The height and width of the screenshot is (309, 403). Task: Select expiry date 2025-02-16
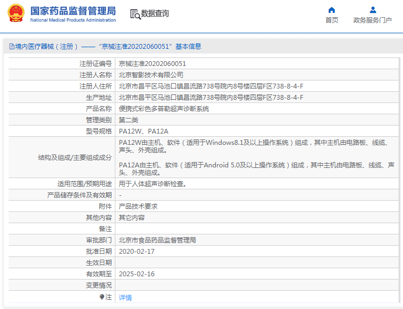point(136,274)
